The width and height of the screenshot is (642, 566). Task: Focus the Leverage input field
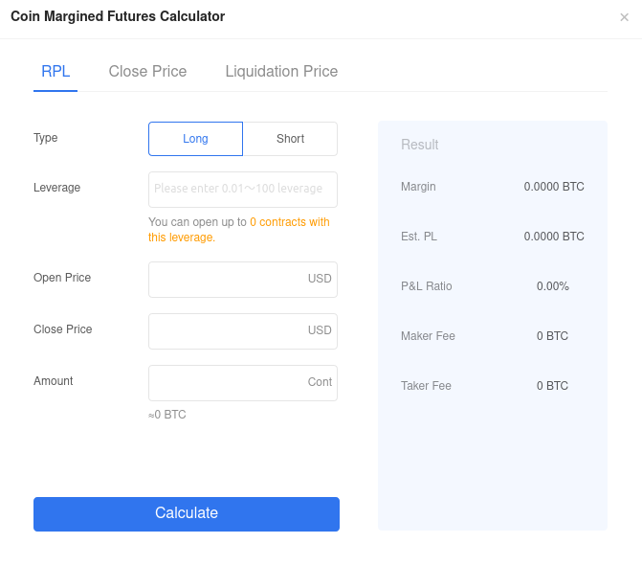[243, 190]
